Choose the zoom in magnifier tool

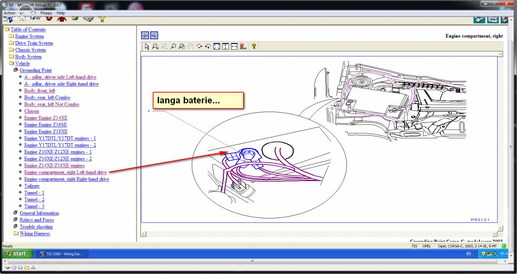click(x=156, y=46)
